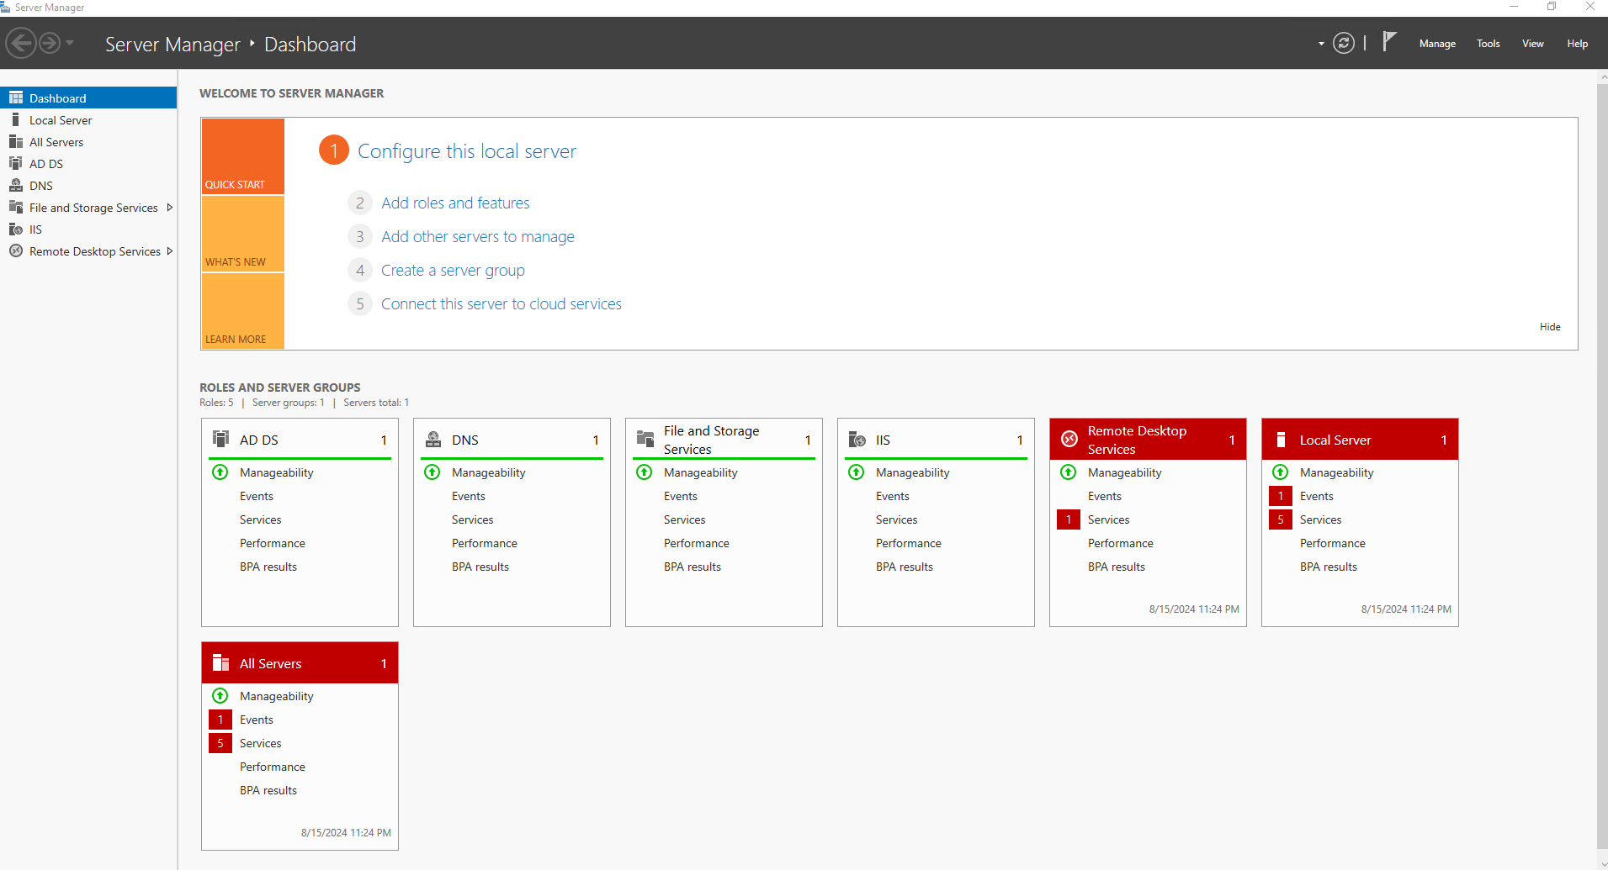Click red Services alert count in Local Server tile
This screenshot has width=1608, height=870.
tap(1280, 519)
